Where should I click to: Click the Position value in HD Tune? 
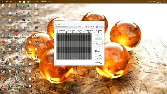tap(100, 61)
